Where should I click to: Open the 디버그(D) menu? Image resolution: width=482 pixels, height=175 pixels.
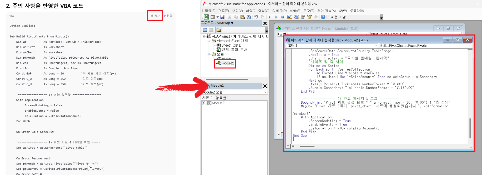tap(279, 11)
